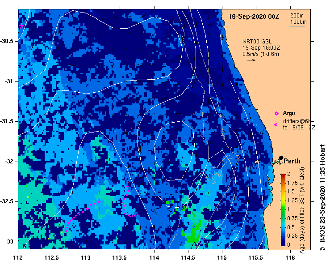Click the date title '19-Sep-2020 00Z'
The height and width of the screenshot is (265, 330).
pos(254,17)
